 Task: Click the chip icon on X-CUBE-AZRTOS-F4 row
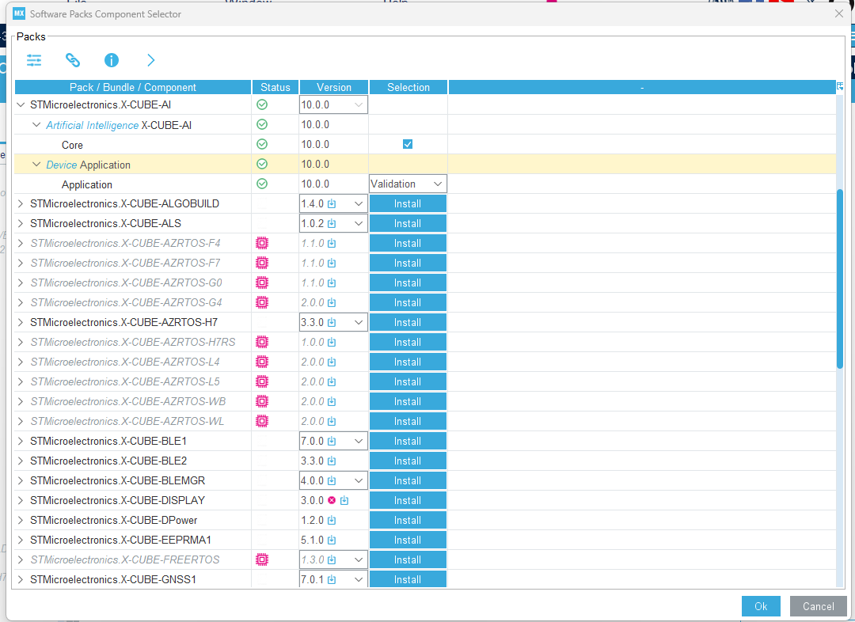262,243
